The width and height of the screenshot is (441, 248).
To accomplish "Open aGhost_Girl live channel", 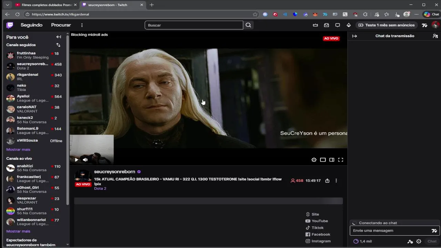I will click(x=34, y=189).
